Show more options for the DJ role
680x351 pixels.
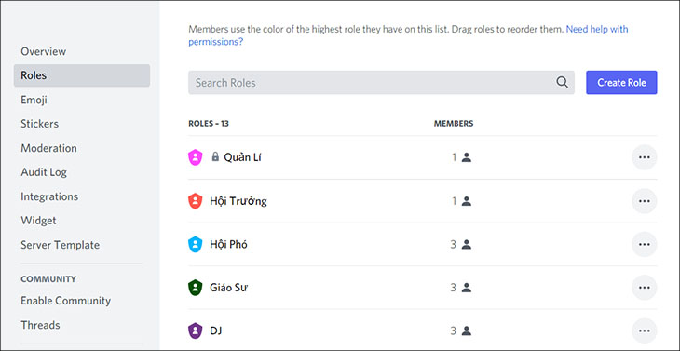[645, 331]
